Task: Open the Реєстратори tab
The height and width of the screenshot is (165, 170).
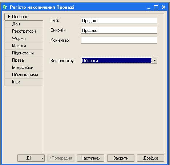Action: [x=24, y=31]
